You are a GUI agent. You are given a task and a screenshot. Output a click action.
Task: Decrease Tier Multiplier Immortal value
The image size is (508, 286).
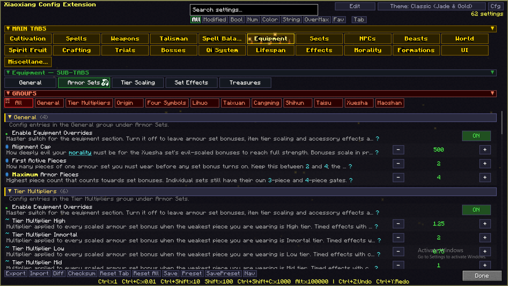(x=398, y=237)
